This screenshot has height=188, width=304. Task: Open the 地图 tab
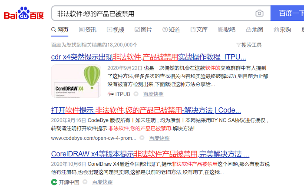tap(254, 30)
